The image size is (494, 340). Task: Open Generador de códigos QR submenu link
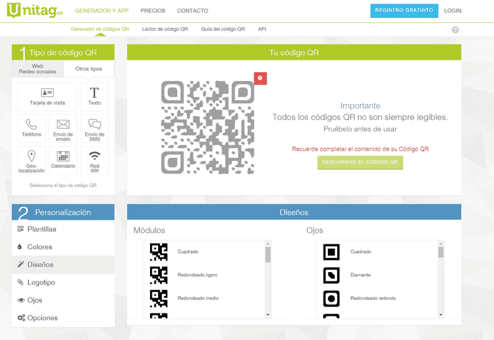(100, 29)
